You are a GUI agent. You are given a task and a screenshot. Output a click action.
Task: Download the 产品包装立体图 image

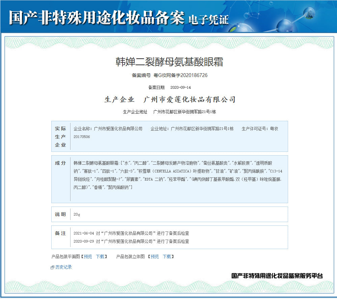click(x=167, y=256)
